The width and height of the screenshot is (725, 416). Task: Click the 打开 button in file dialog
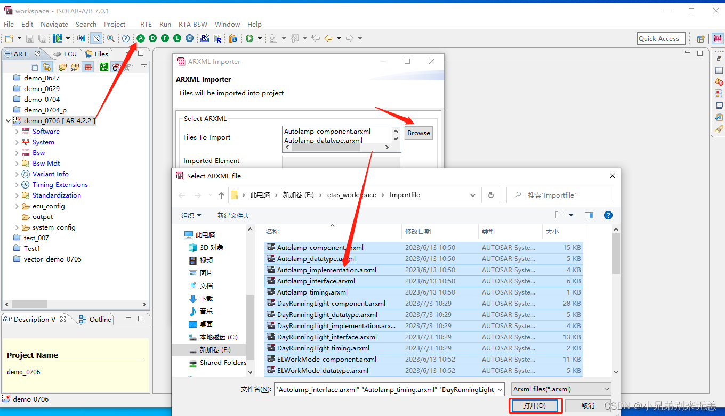tap(535, 405)
